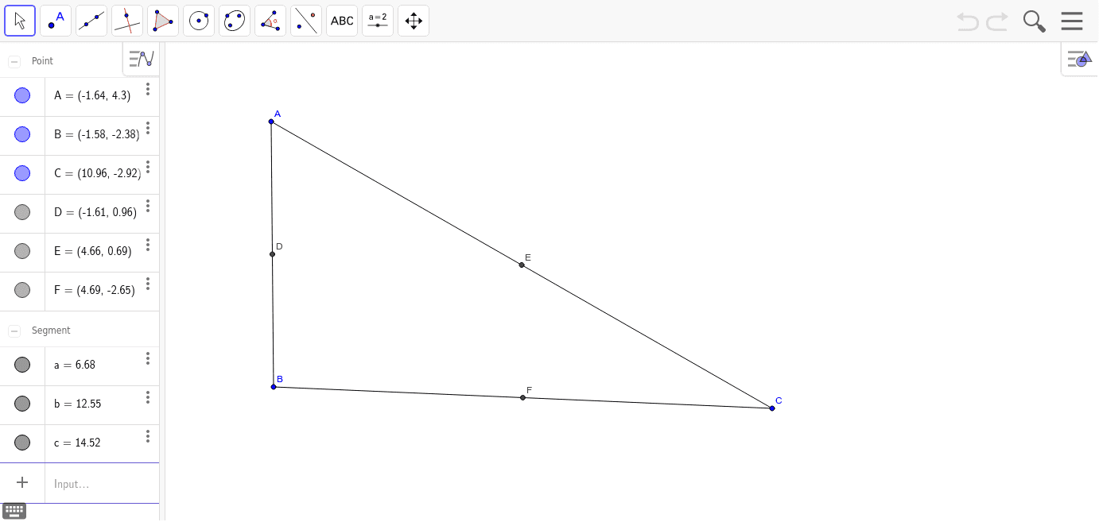
Task: Select the Perpendicular Line tool
Action: coord(127,21)
